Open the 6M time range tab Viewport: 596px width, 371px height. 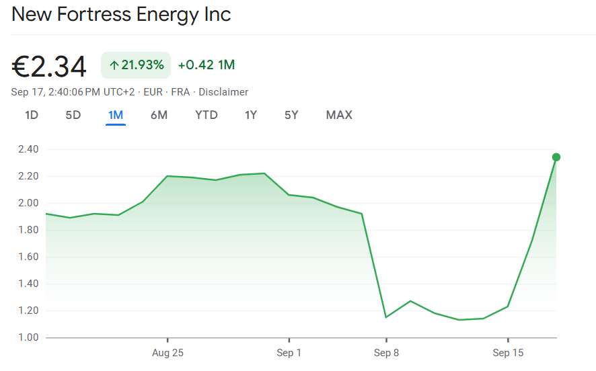click(159, 115)
